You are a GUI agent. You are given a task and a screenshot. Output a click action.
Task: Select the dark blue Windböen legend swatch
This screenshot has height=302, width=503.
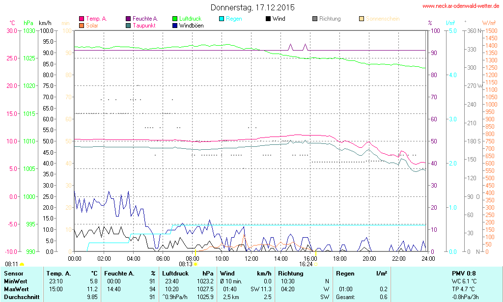click(x=175, y=26)
